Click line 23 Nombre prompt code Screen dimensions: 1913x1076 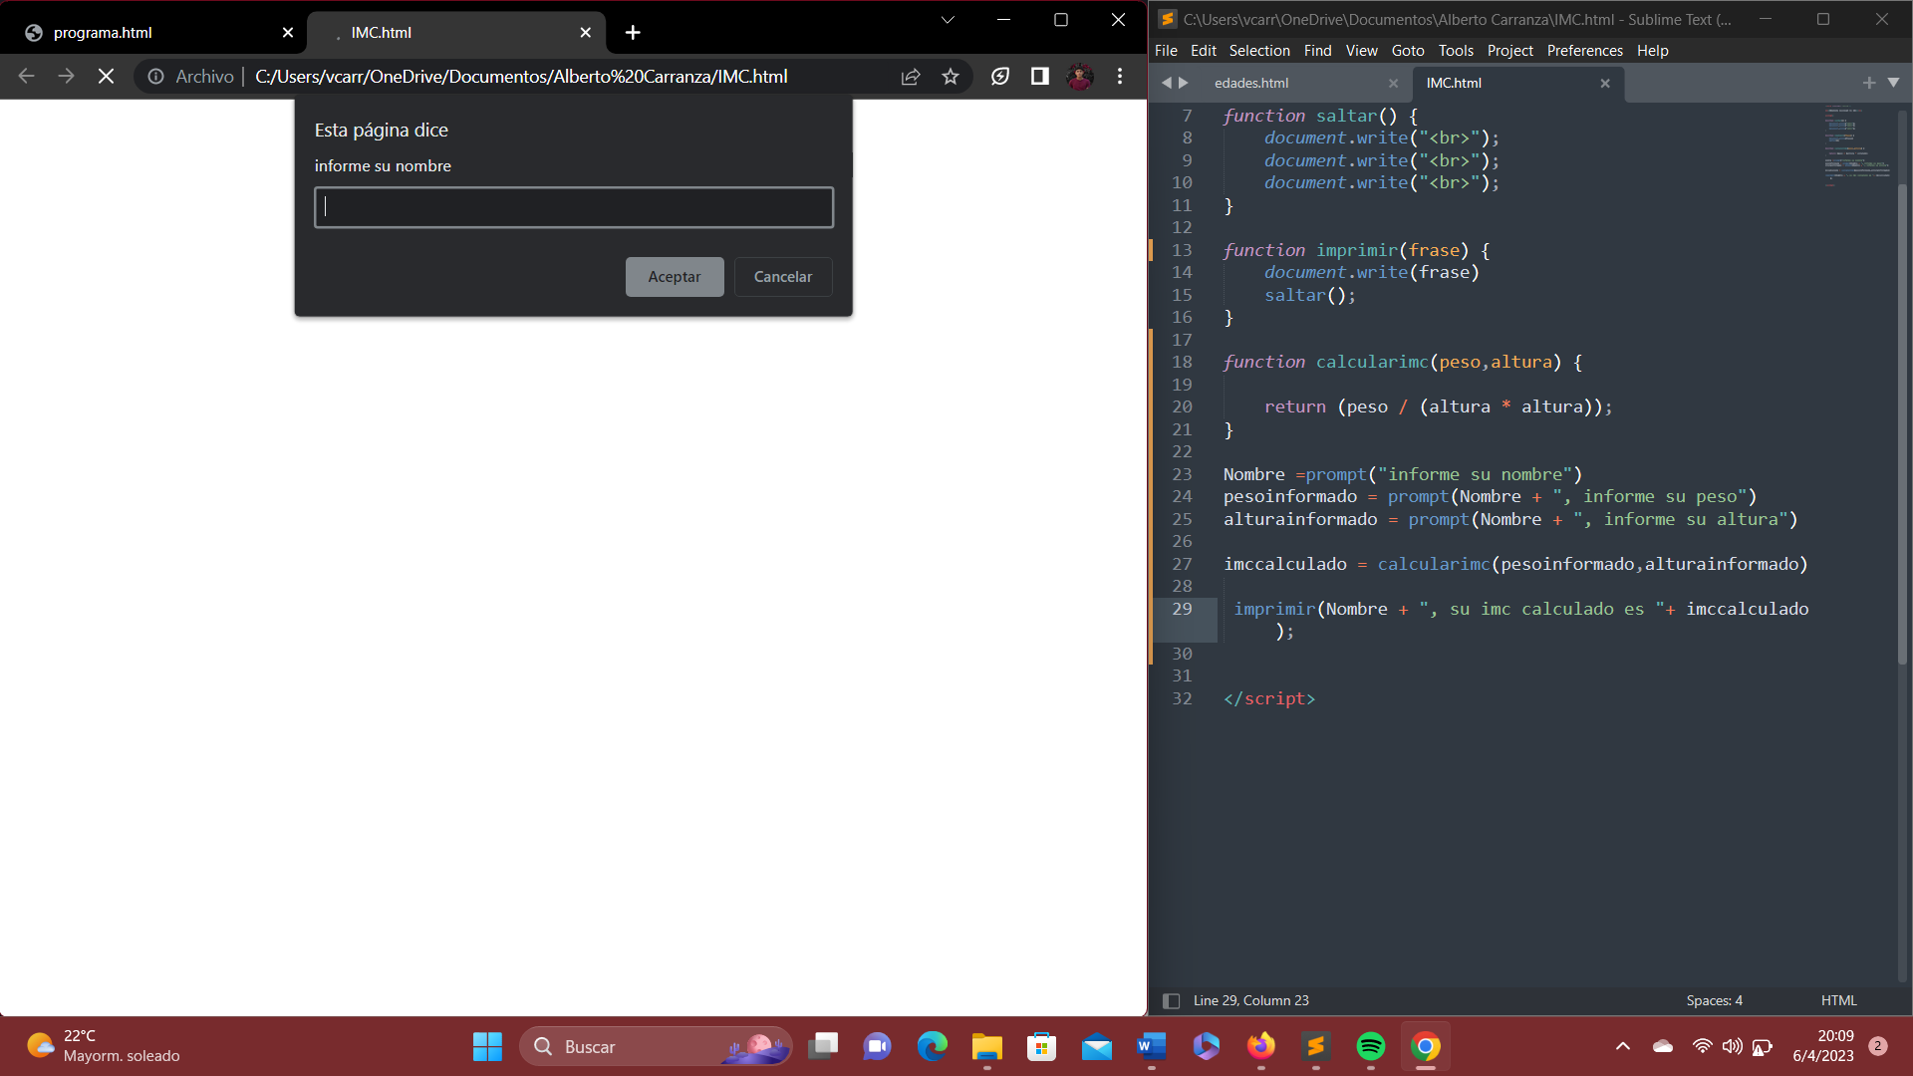coord(1403,474)
